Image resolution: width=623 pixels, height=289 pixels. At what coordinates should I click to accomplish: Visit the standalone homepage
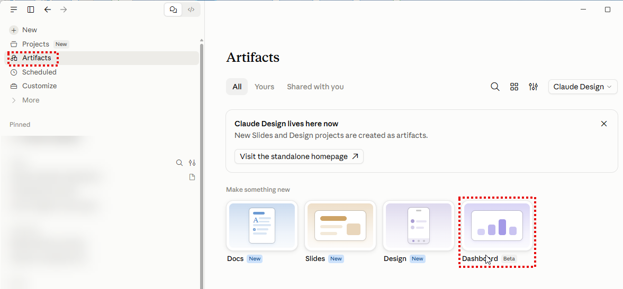tap(299, 156)
